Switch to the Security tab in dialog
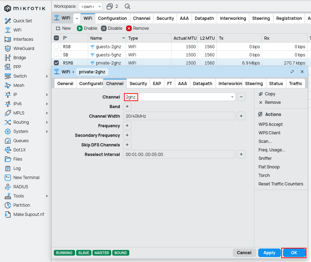311x262 pixels. 138,84
